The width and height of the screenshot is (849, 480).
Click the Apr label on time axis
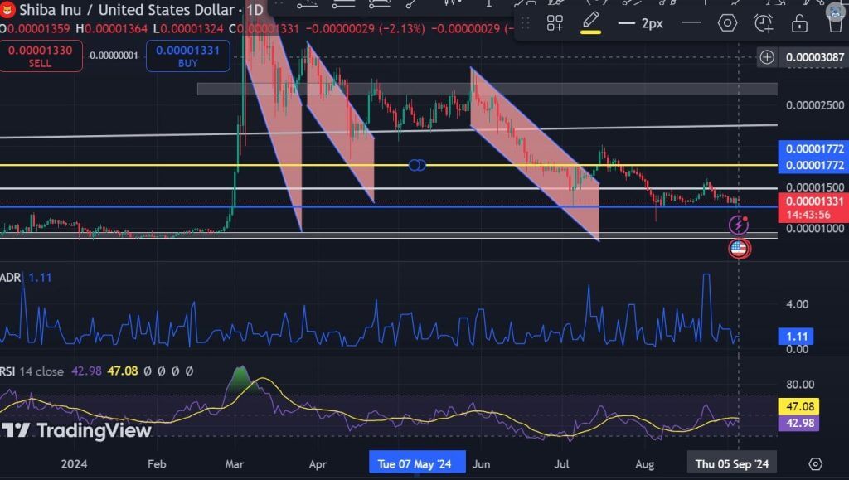pos(318,463)
